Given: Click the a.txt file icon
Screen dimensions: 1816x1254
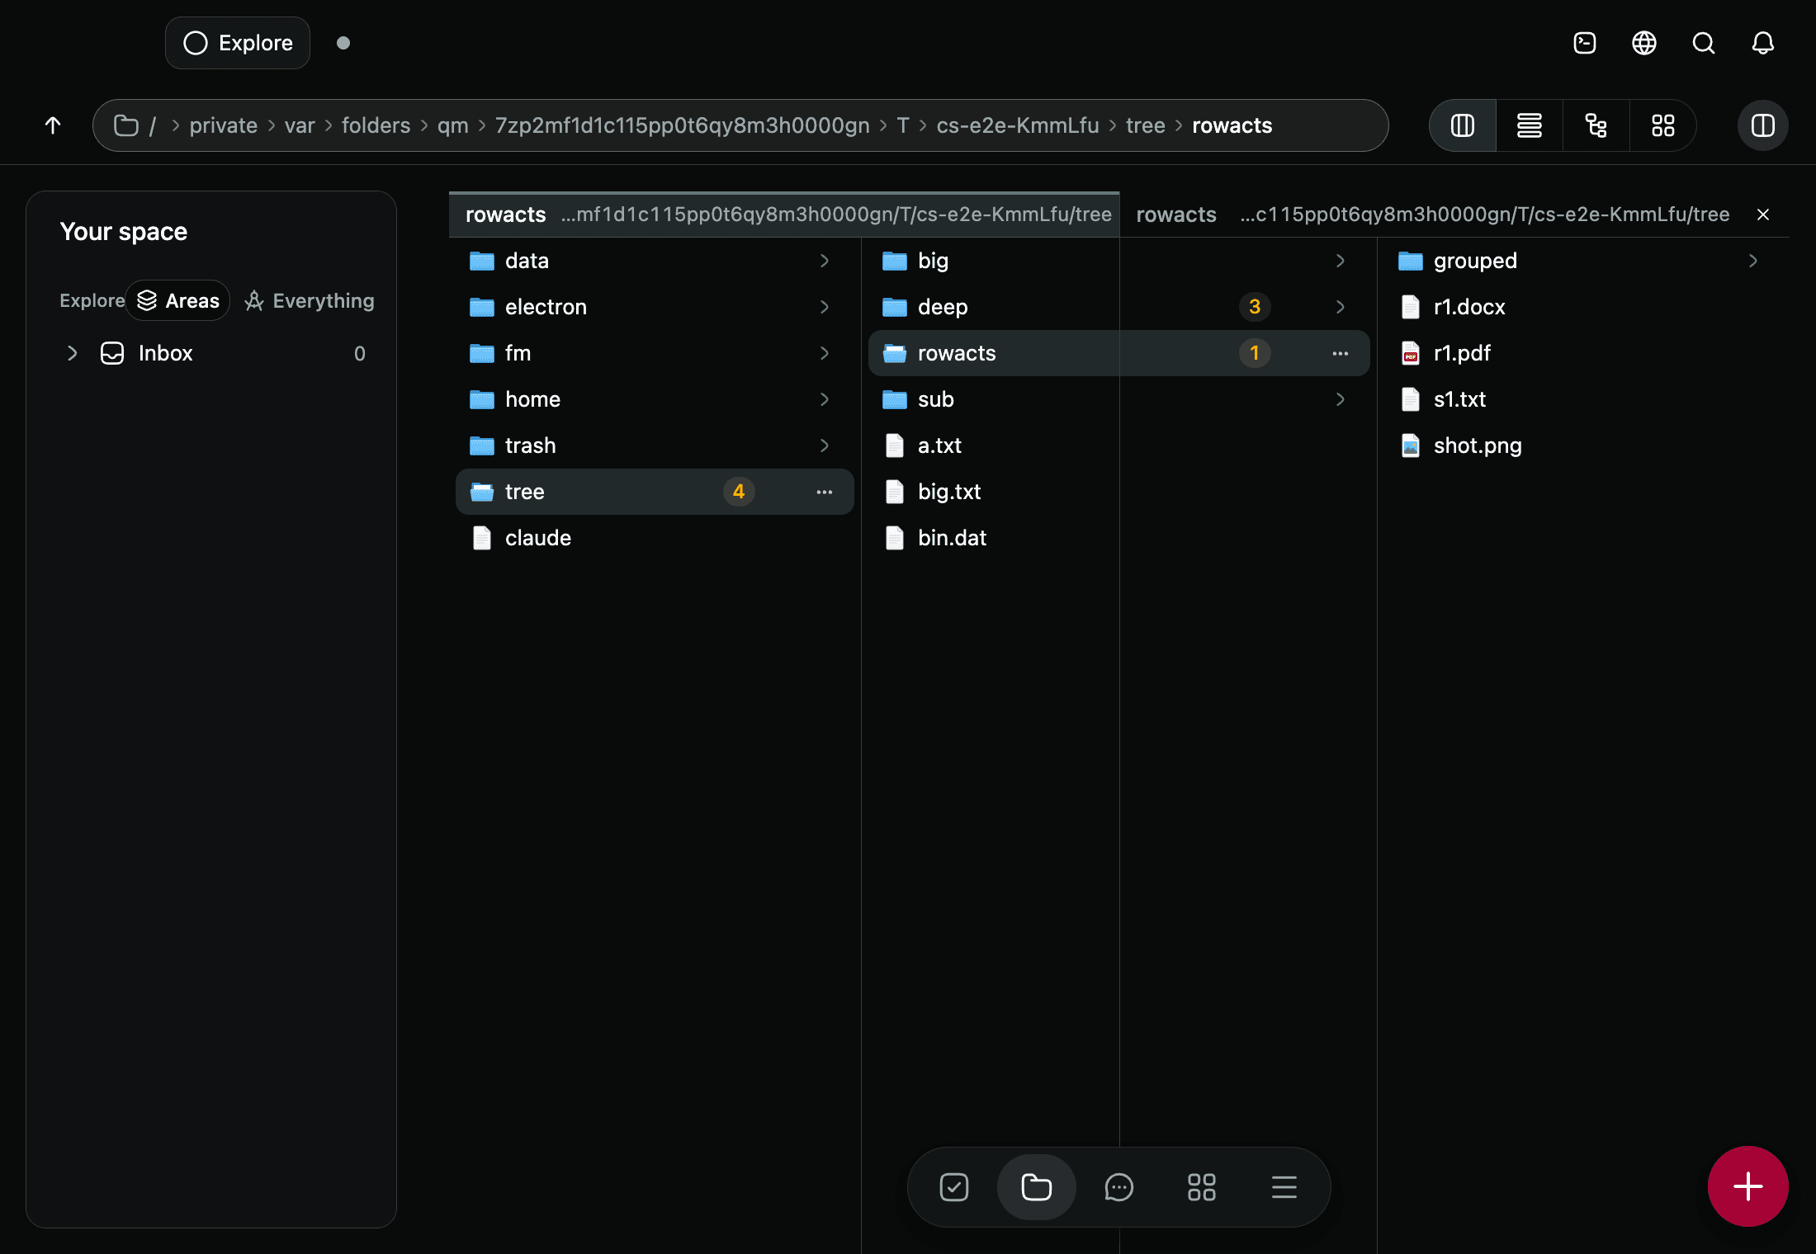Looking at the screenshot, I should pyautogui.click(x=895, y=445).
